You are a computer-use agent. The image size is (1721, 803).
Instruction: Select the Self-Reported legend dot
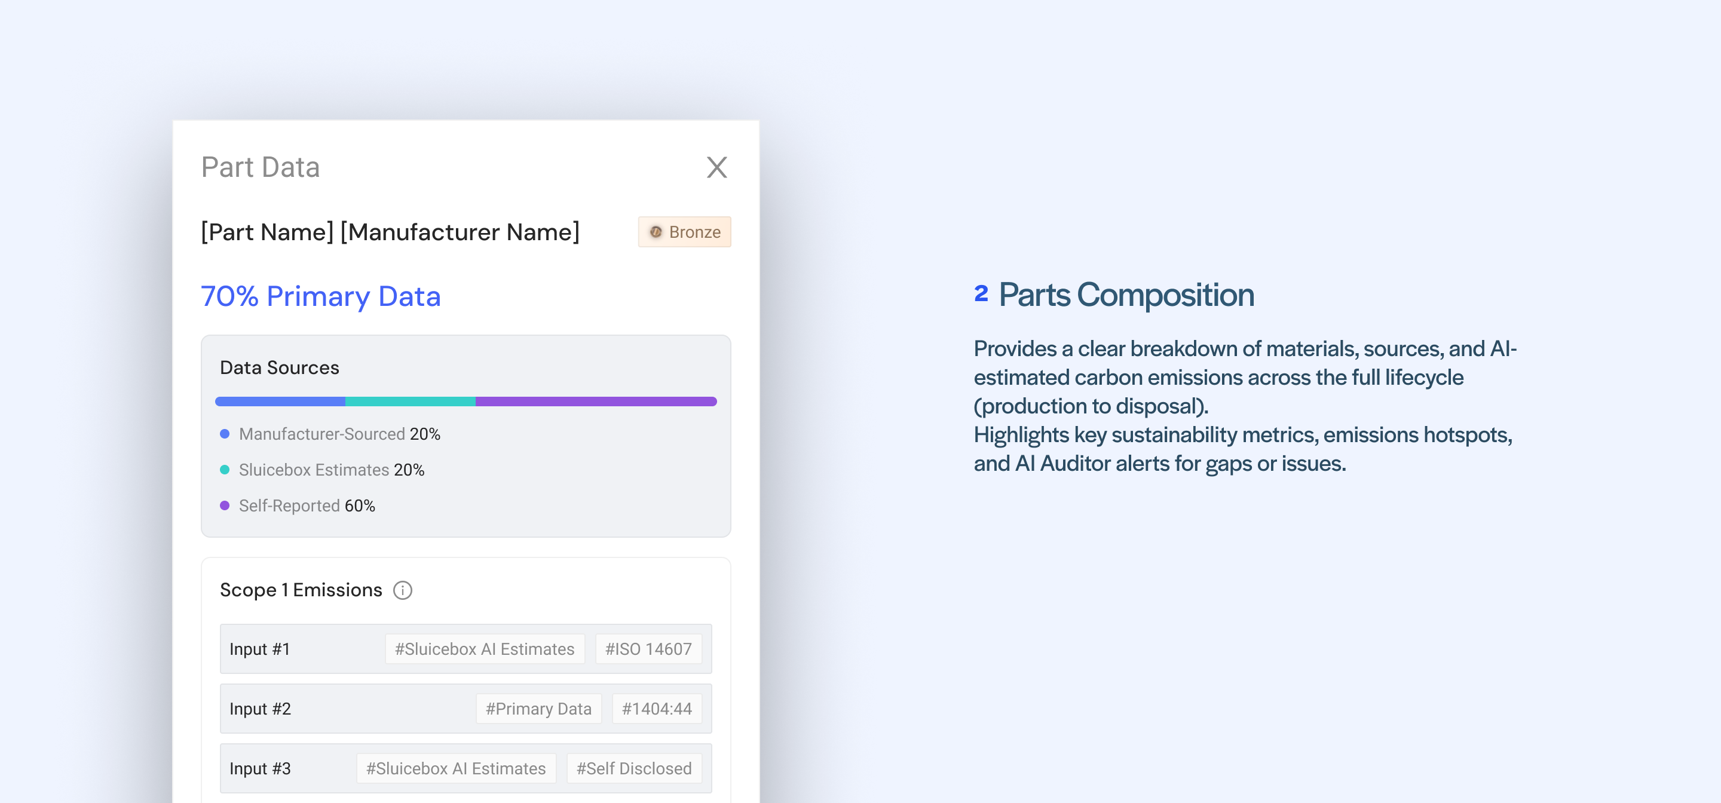tap(225, 505)
